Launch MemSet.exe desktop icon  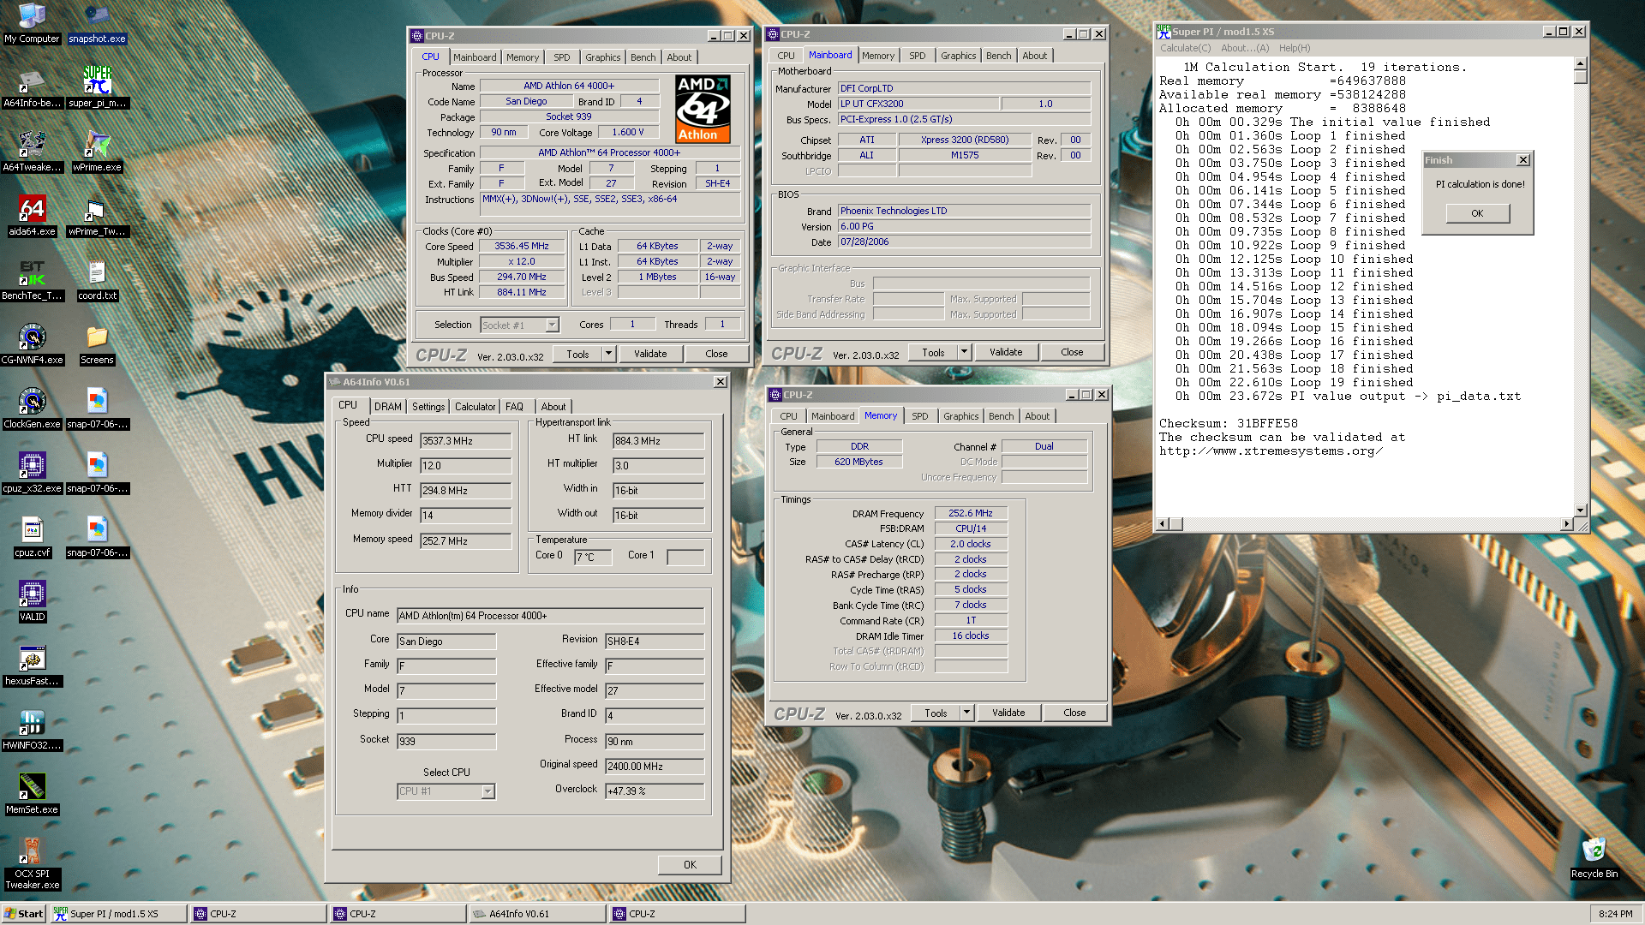tap(32, 794)
